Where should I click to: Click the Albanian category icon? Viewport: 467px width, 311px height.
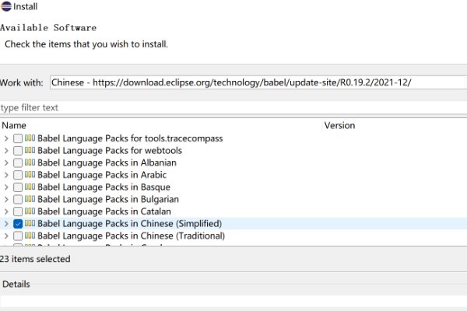tap(30, 162)
